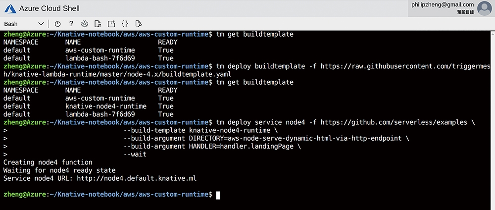Click the terminal cursor at the last prompt
Screen dimensions: 495x210
(218, 195)
